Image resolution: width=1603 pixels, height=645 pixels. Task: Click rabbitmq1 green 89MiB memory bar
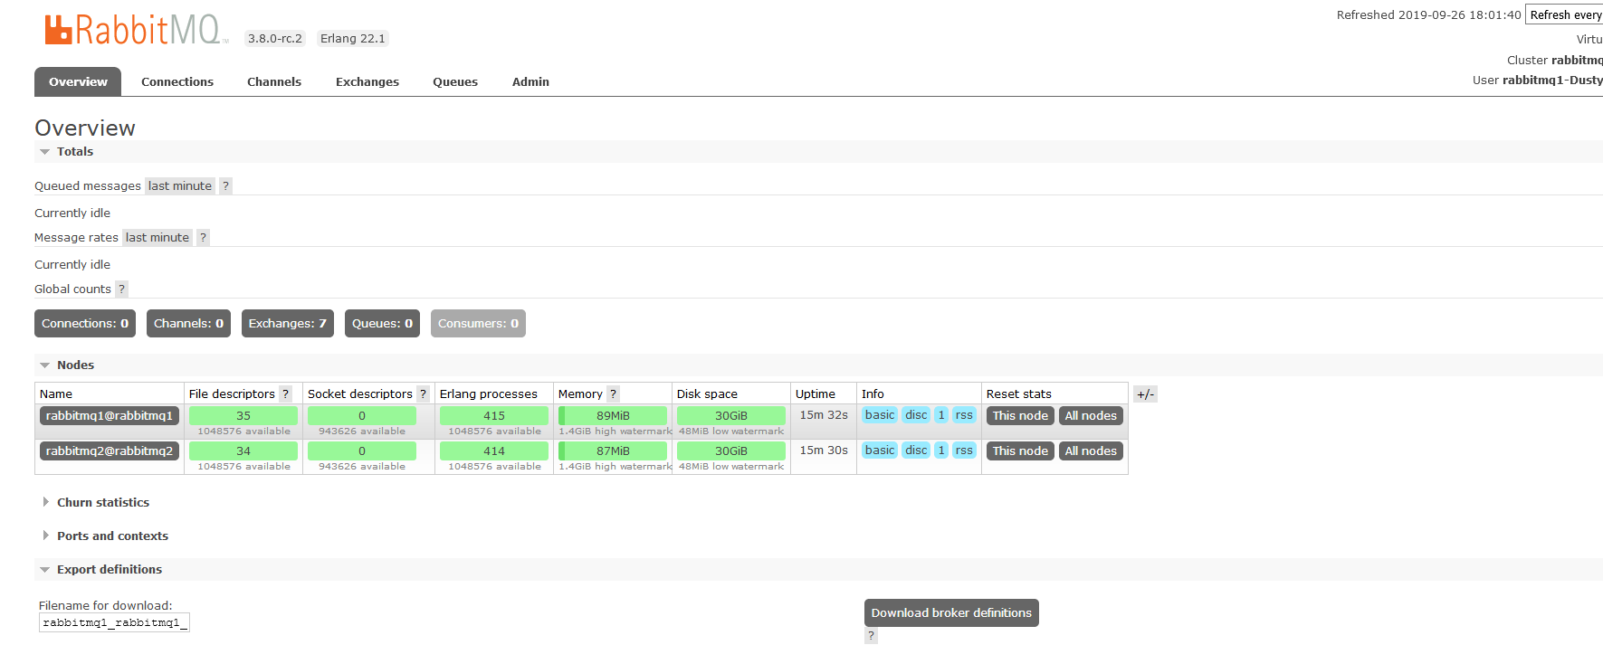click(613, 416)
